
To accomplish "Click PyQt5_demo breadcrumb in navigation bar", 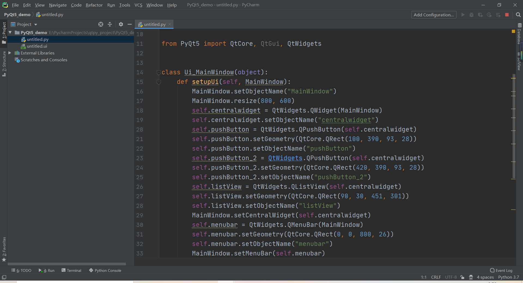I will 17,15.
